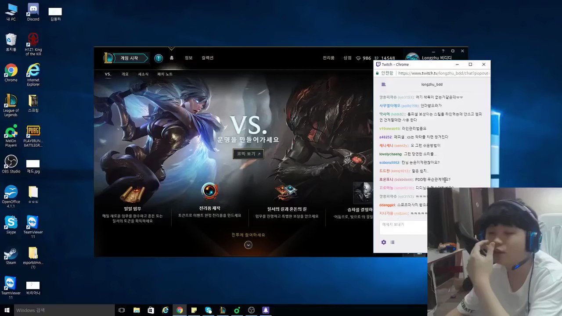This screenshot has height=316, width=562.
Task: Click the 전리품 제작 orb icon
Action: [x=209, y=192]
